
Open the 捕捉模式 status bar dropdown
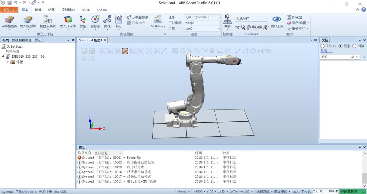point(282,192)
